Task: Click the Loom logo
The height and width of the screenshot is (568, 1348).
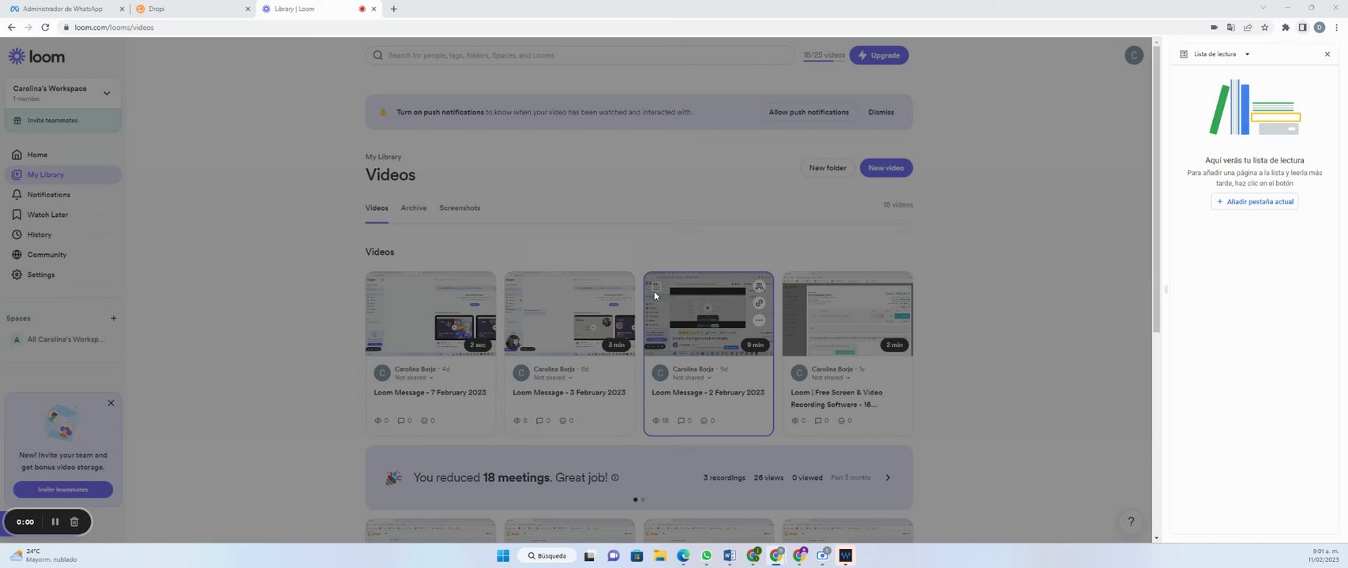Action: click(x=36, y=57)
